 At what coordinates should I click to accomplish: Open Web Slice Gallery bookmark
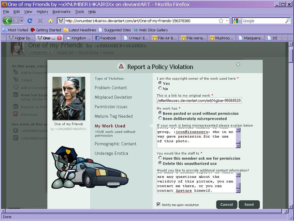pyautogui.click(x=151, y=30)
